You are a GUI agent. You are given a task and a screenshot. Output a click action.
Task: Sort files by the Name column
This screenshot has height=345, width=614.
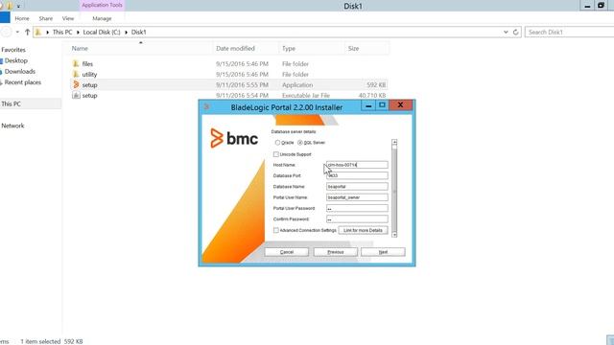tap(80, 49)
